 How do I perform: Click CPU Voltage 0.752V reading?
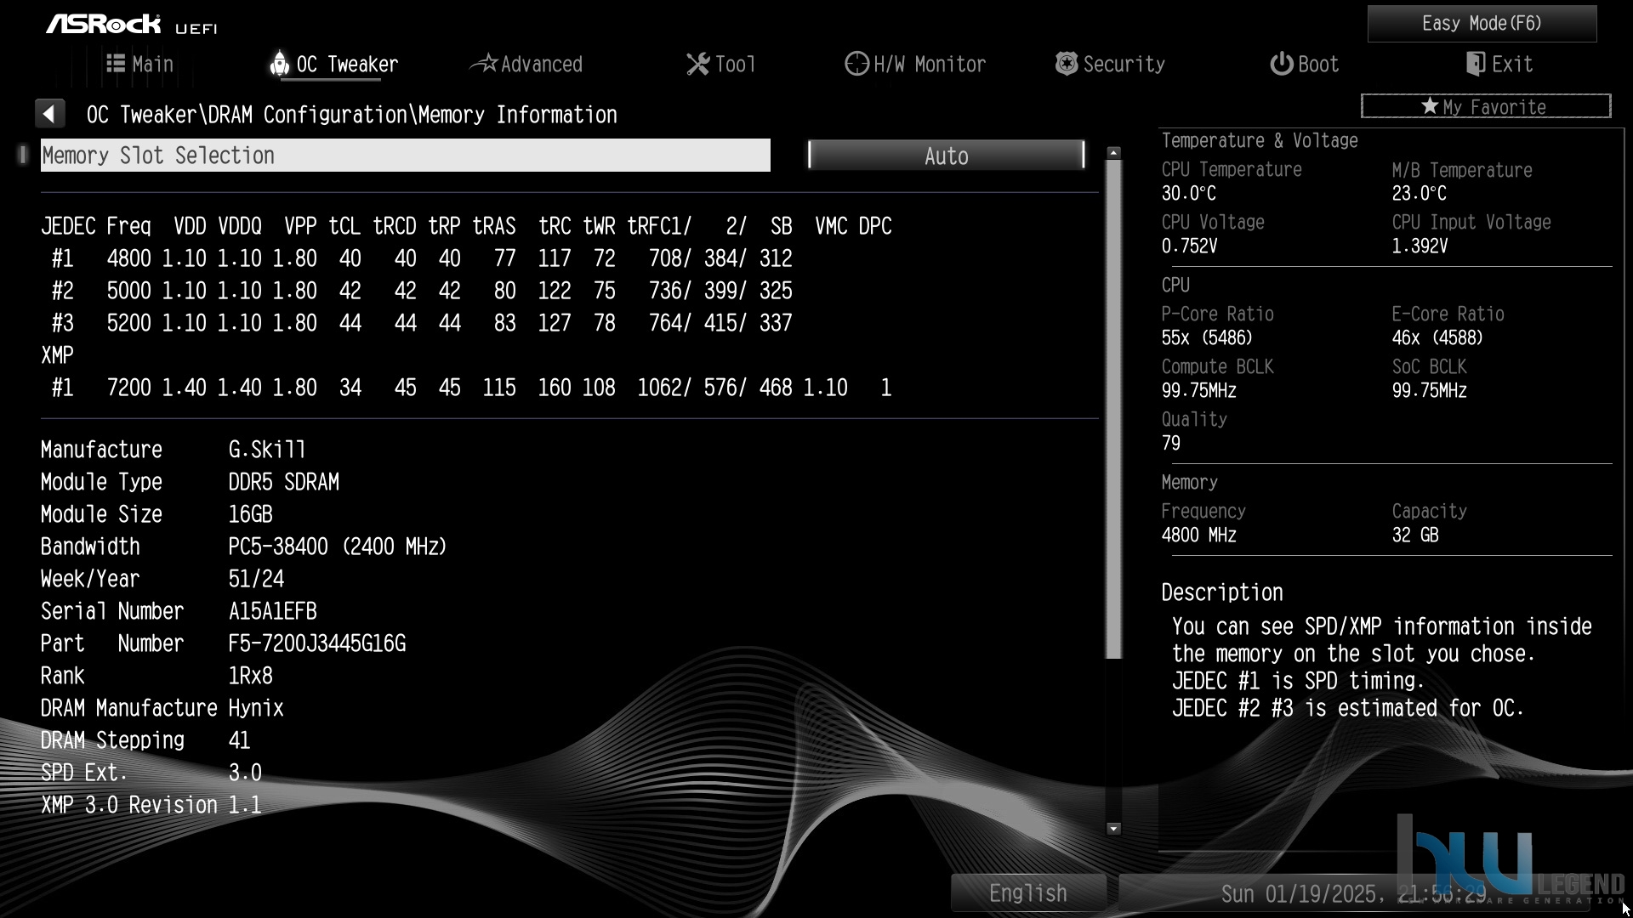[x=1189, y=246]
